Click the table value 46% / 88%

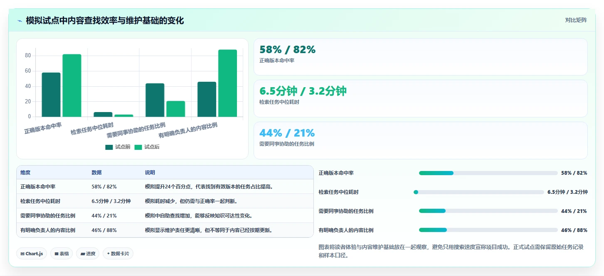click(x=104, y=230)
